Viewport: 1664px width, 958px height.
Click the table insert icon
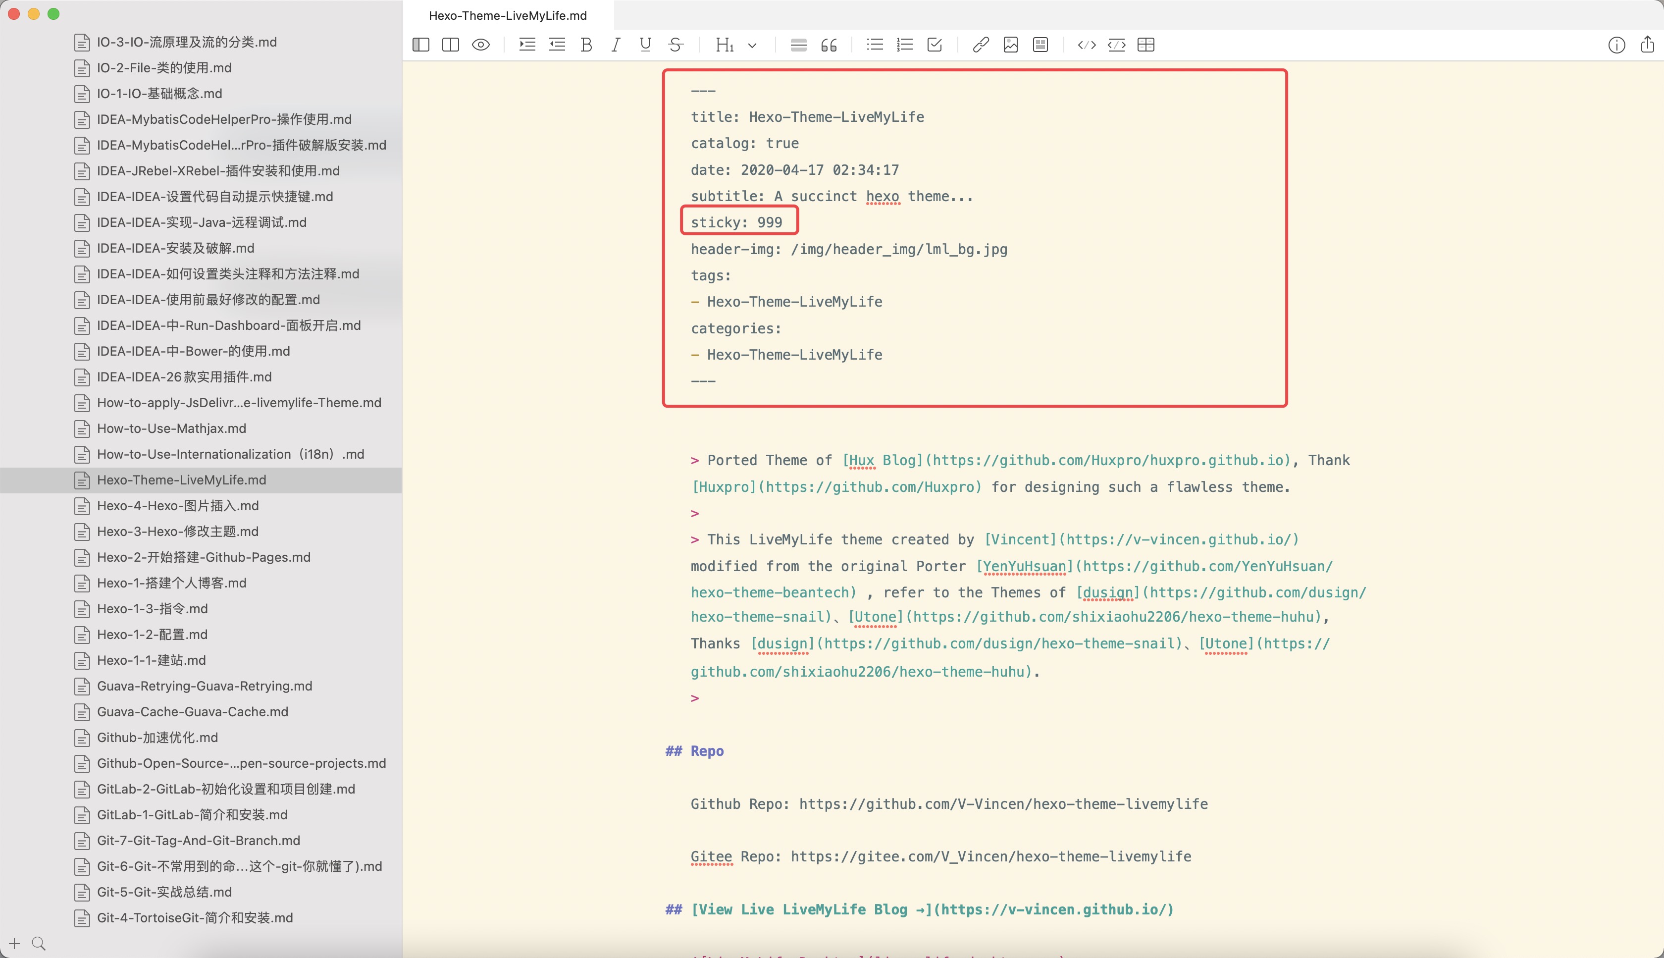tap(1147, 45)
